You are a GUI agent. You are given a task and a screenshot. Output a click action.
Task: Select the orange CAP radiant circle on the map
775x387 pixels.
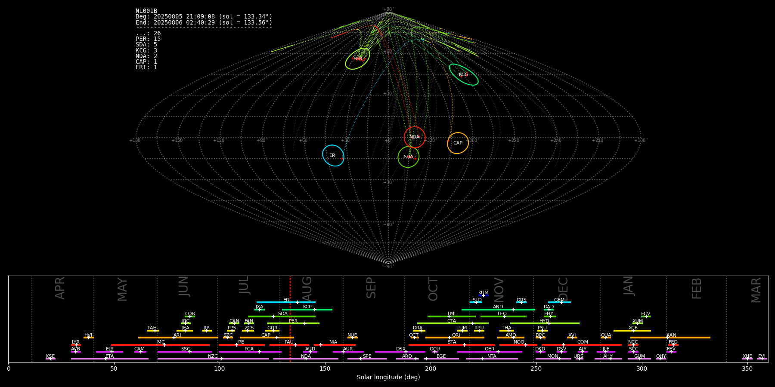(458, 143)
